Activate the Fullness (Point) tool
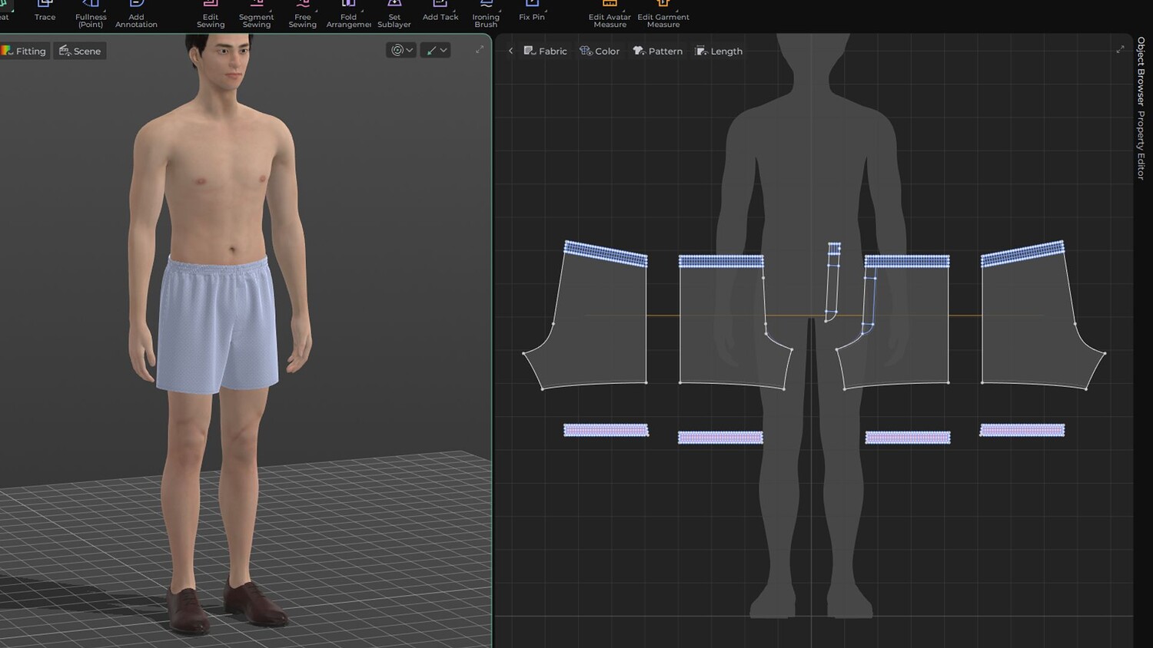The image size is (1153, 648). coord(91,15)
